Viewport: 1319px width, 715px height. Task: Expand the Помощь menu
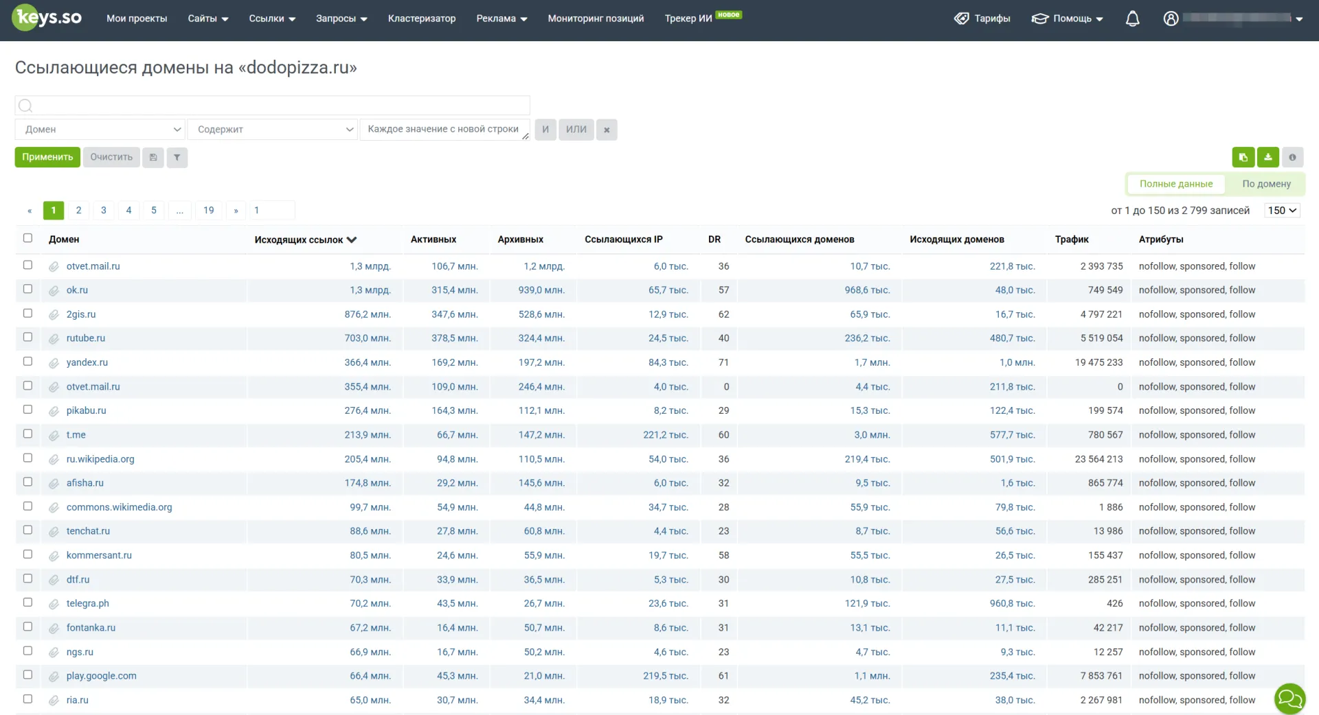click(x=1068, y=19)
